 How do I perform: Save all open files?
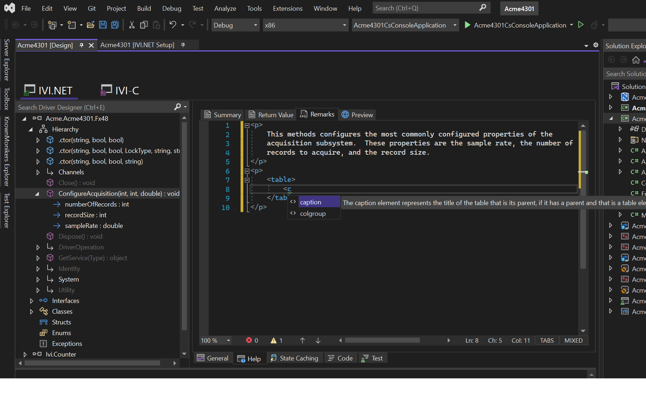(x=114, y=25)
